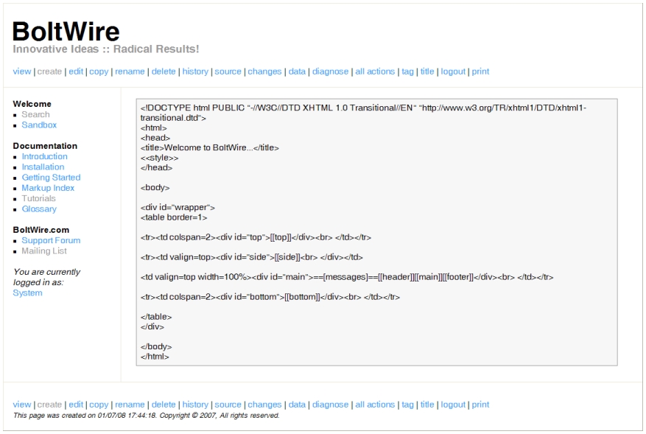The image size is (646, 434).
Task: Click the source line containing "[[bottom]]"
Action: 270,297
